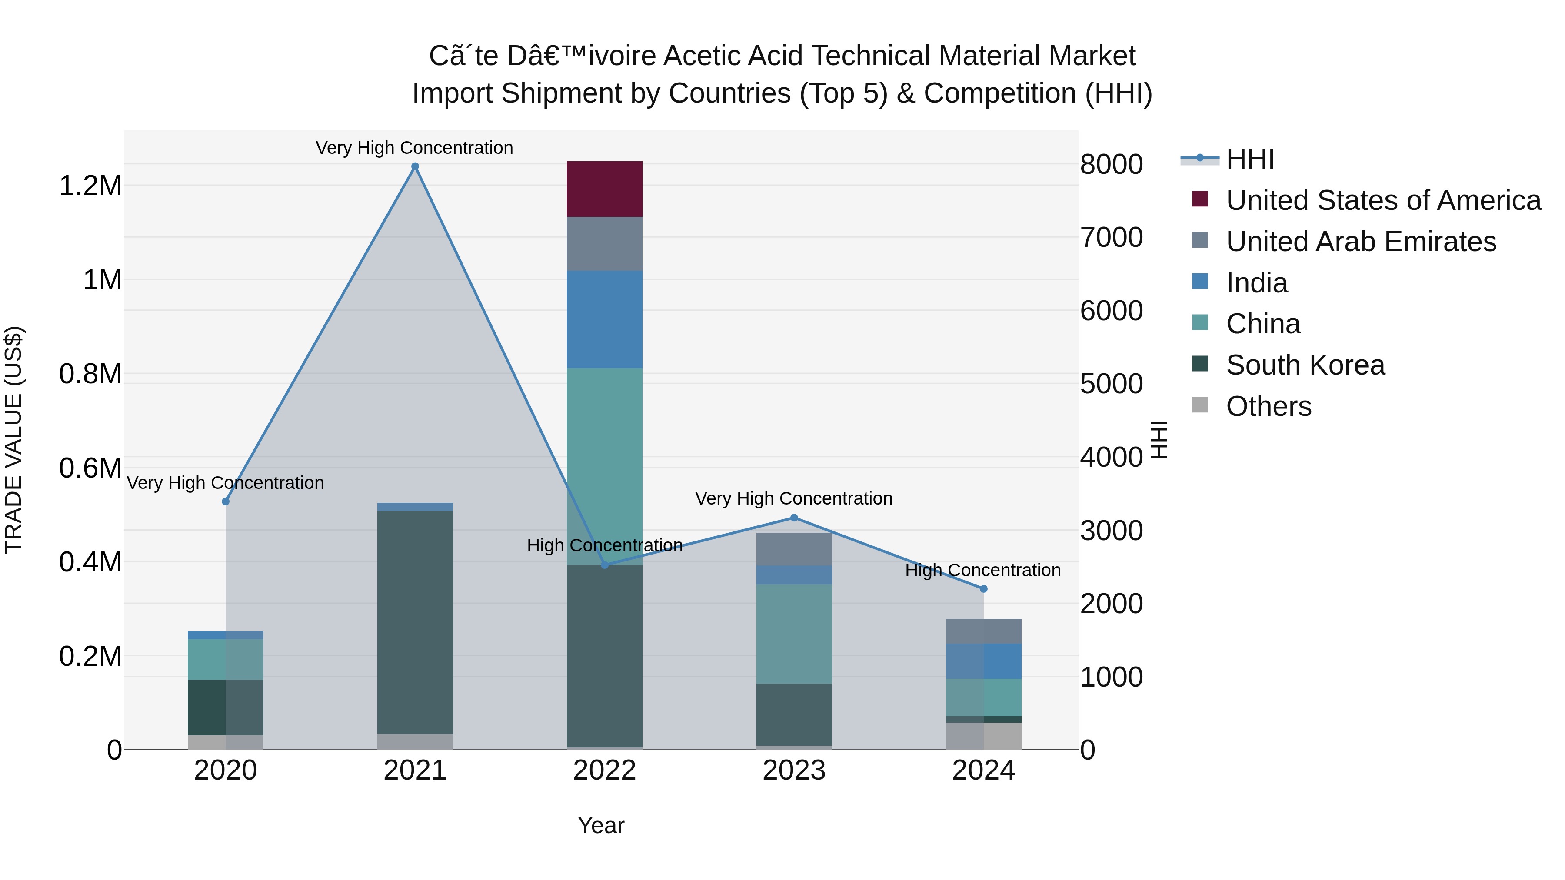This screenshot has width=1565, height=880.
Task: Click the 2024 United Arab Emirates bar segment
Action: click(984, 631)
